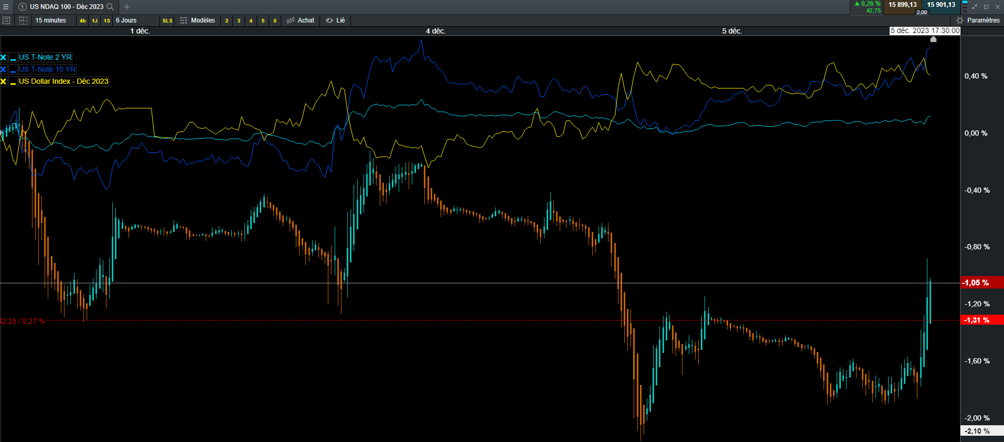Open line style of US T-Note 2 YR
The width and height of the screenshot is (1004, 442).
[x=13, y=58]
